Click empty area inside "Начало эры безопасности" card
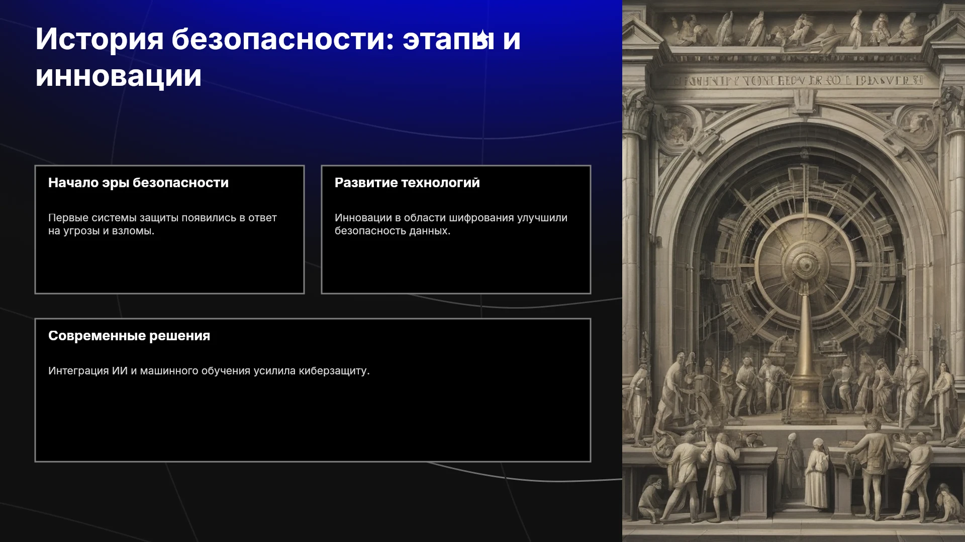The height and width of the screenshot is (542, 965). 169,265
